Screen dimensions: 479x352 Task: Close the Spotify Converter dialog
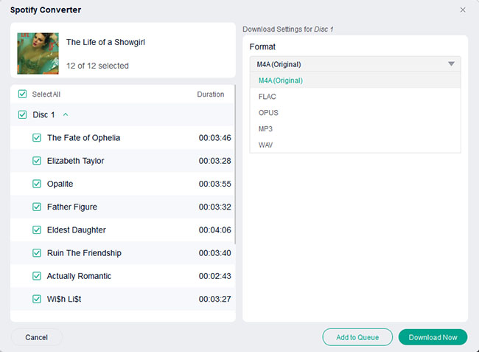pyautogui.click(x=463, y=10)
